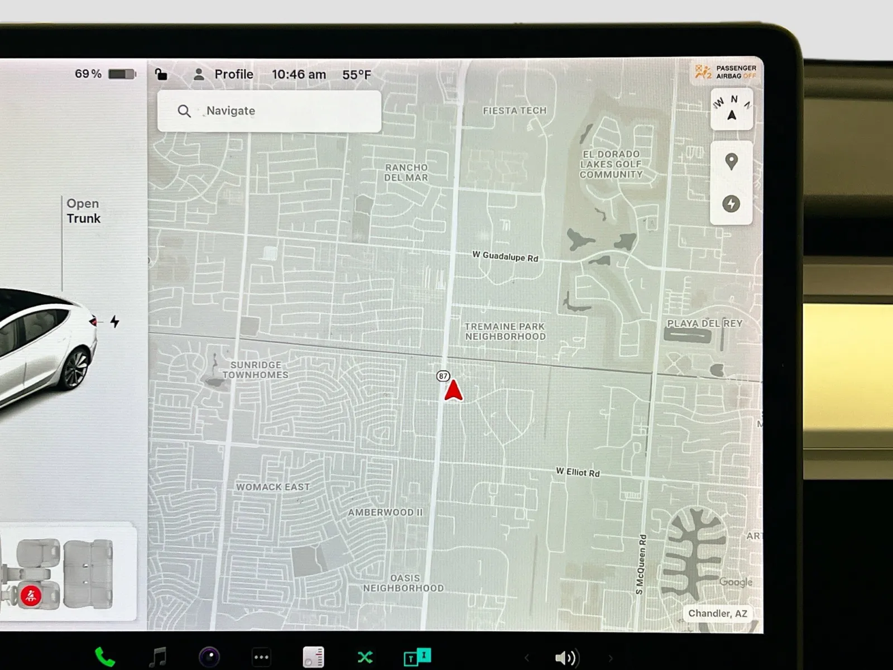Toggle map pin points of interest
Viewport: 893px width, 670px height.
click(731, 161)
